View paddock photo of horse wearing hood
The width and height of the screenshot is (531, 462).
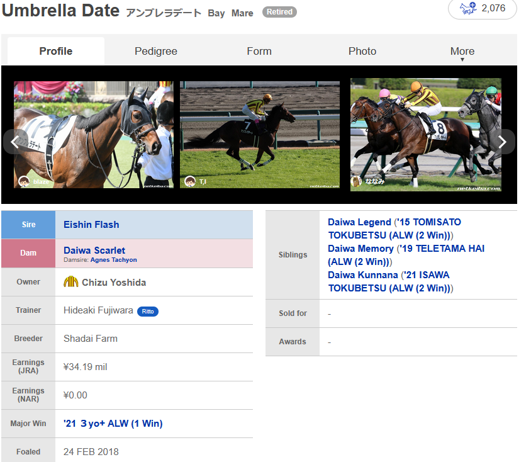pyautogui.click(x=94, y=135)
